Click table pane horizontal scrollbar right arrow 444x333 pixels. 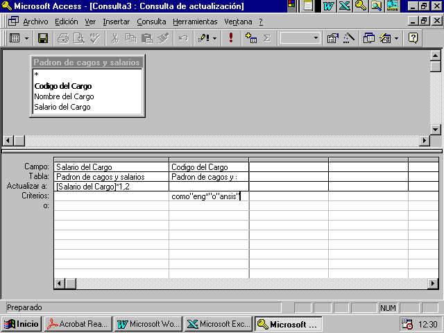click(424, 140)
